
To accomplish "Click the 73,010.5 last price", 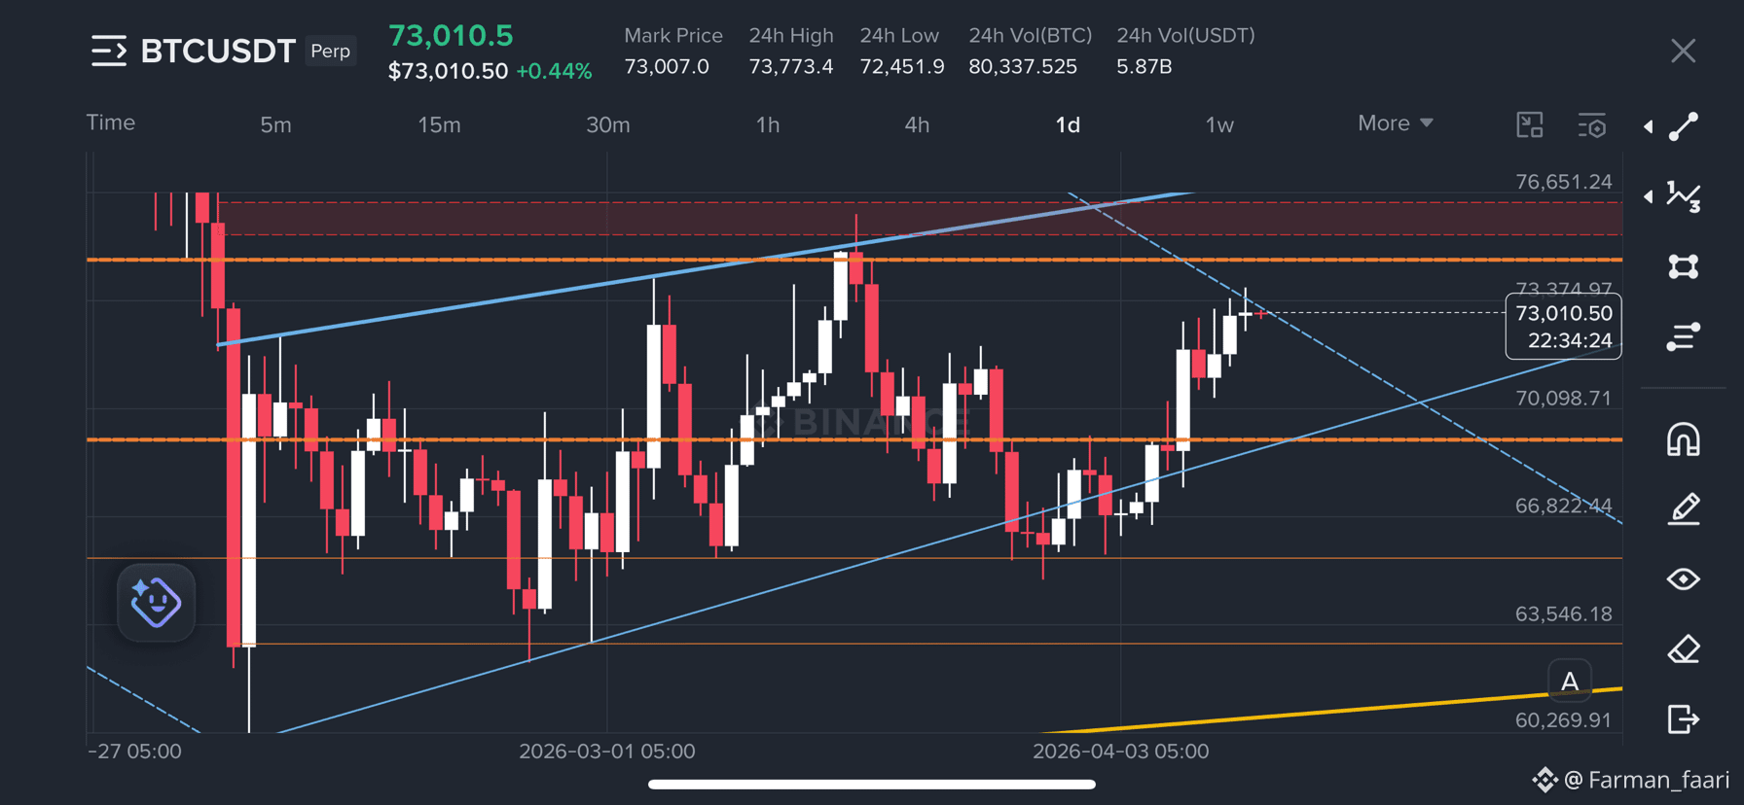I will click(x=451, y=36).
